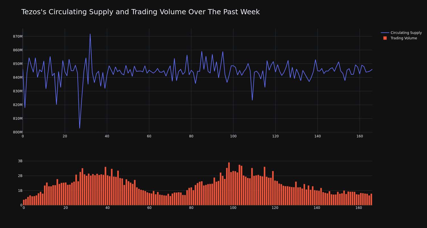Image resolution: width=427 pixels, height=228 pixels.
Task: Click the 840M y-axis label
Action: pos(18,78)
